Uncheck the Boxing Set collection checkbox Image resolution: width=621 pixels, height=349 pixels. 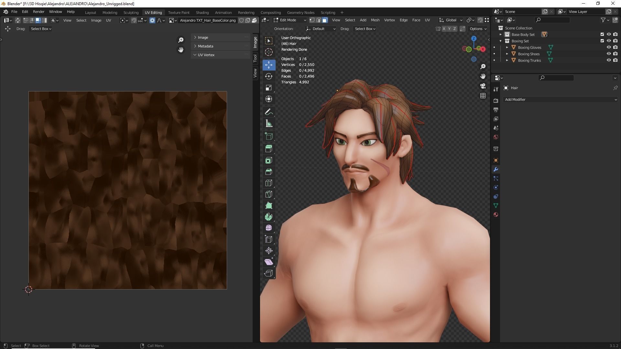(602, 41)
